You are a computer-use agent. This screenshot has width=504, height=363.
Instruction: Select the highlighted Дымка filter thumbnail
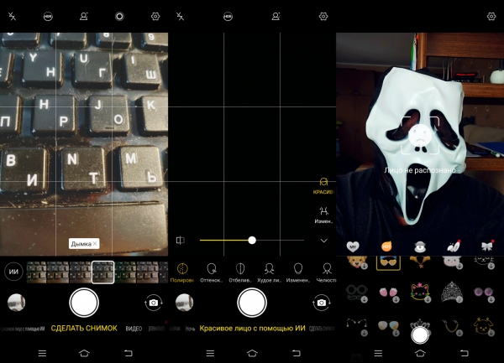[102, 272]
